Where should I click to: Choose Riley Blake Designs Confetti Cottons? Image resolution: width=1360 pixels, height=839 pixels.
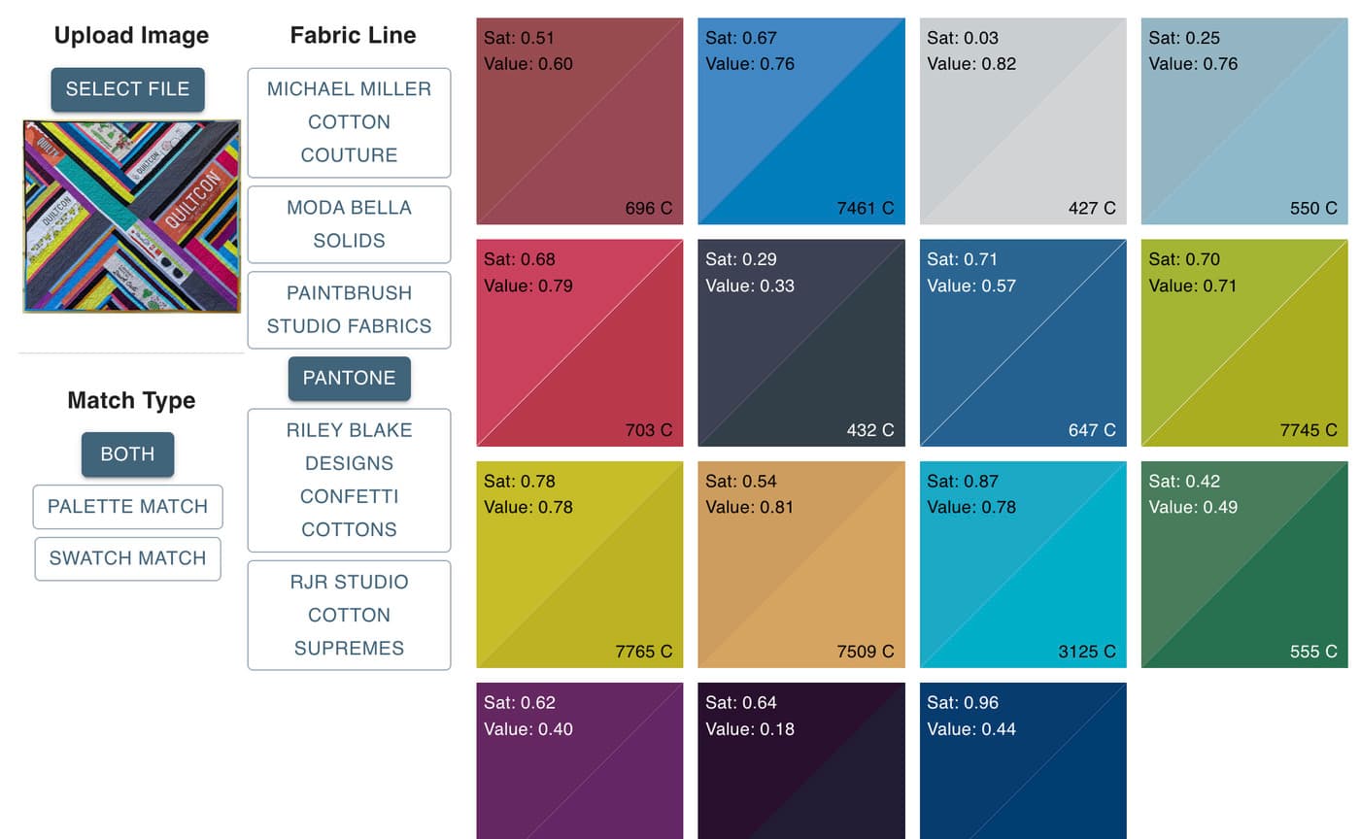pos(349,480)
